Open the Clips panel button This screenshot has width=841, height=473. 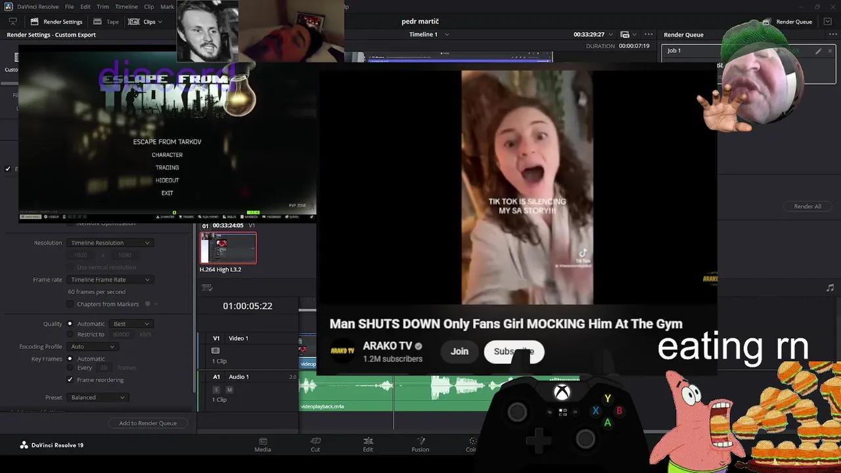coord(142,22)
